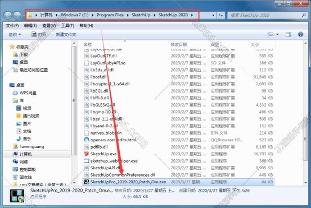Open 视频 library in sidebar

tap(24, 108)
